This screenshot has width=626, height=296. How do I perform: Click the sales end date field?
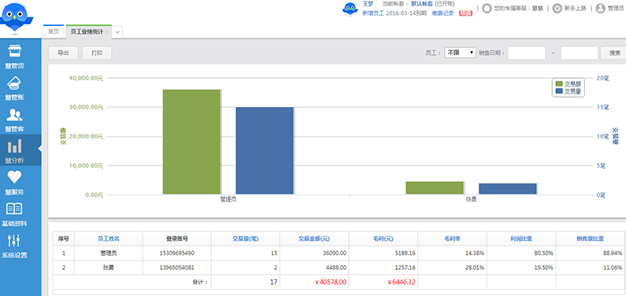click(x=580, y=53)
